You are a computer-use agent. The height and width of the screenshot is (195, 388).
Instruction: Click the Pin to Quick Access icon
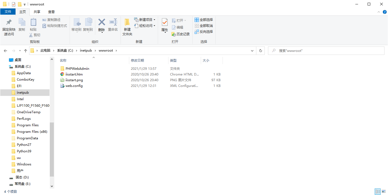9,22
